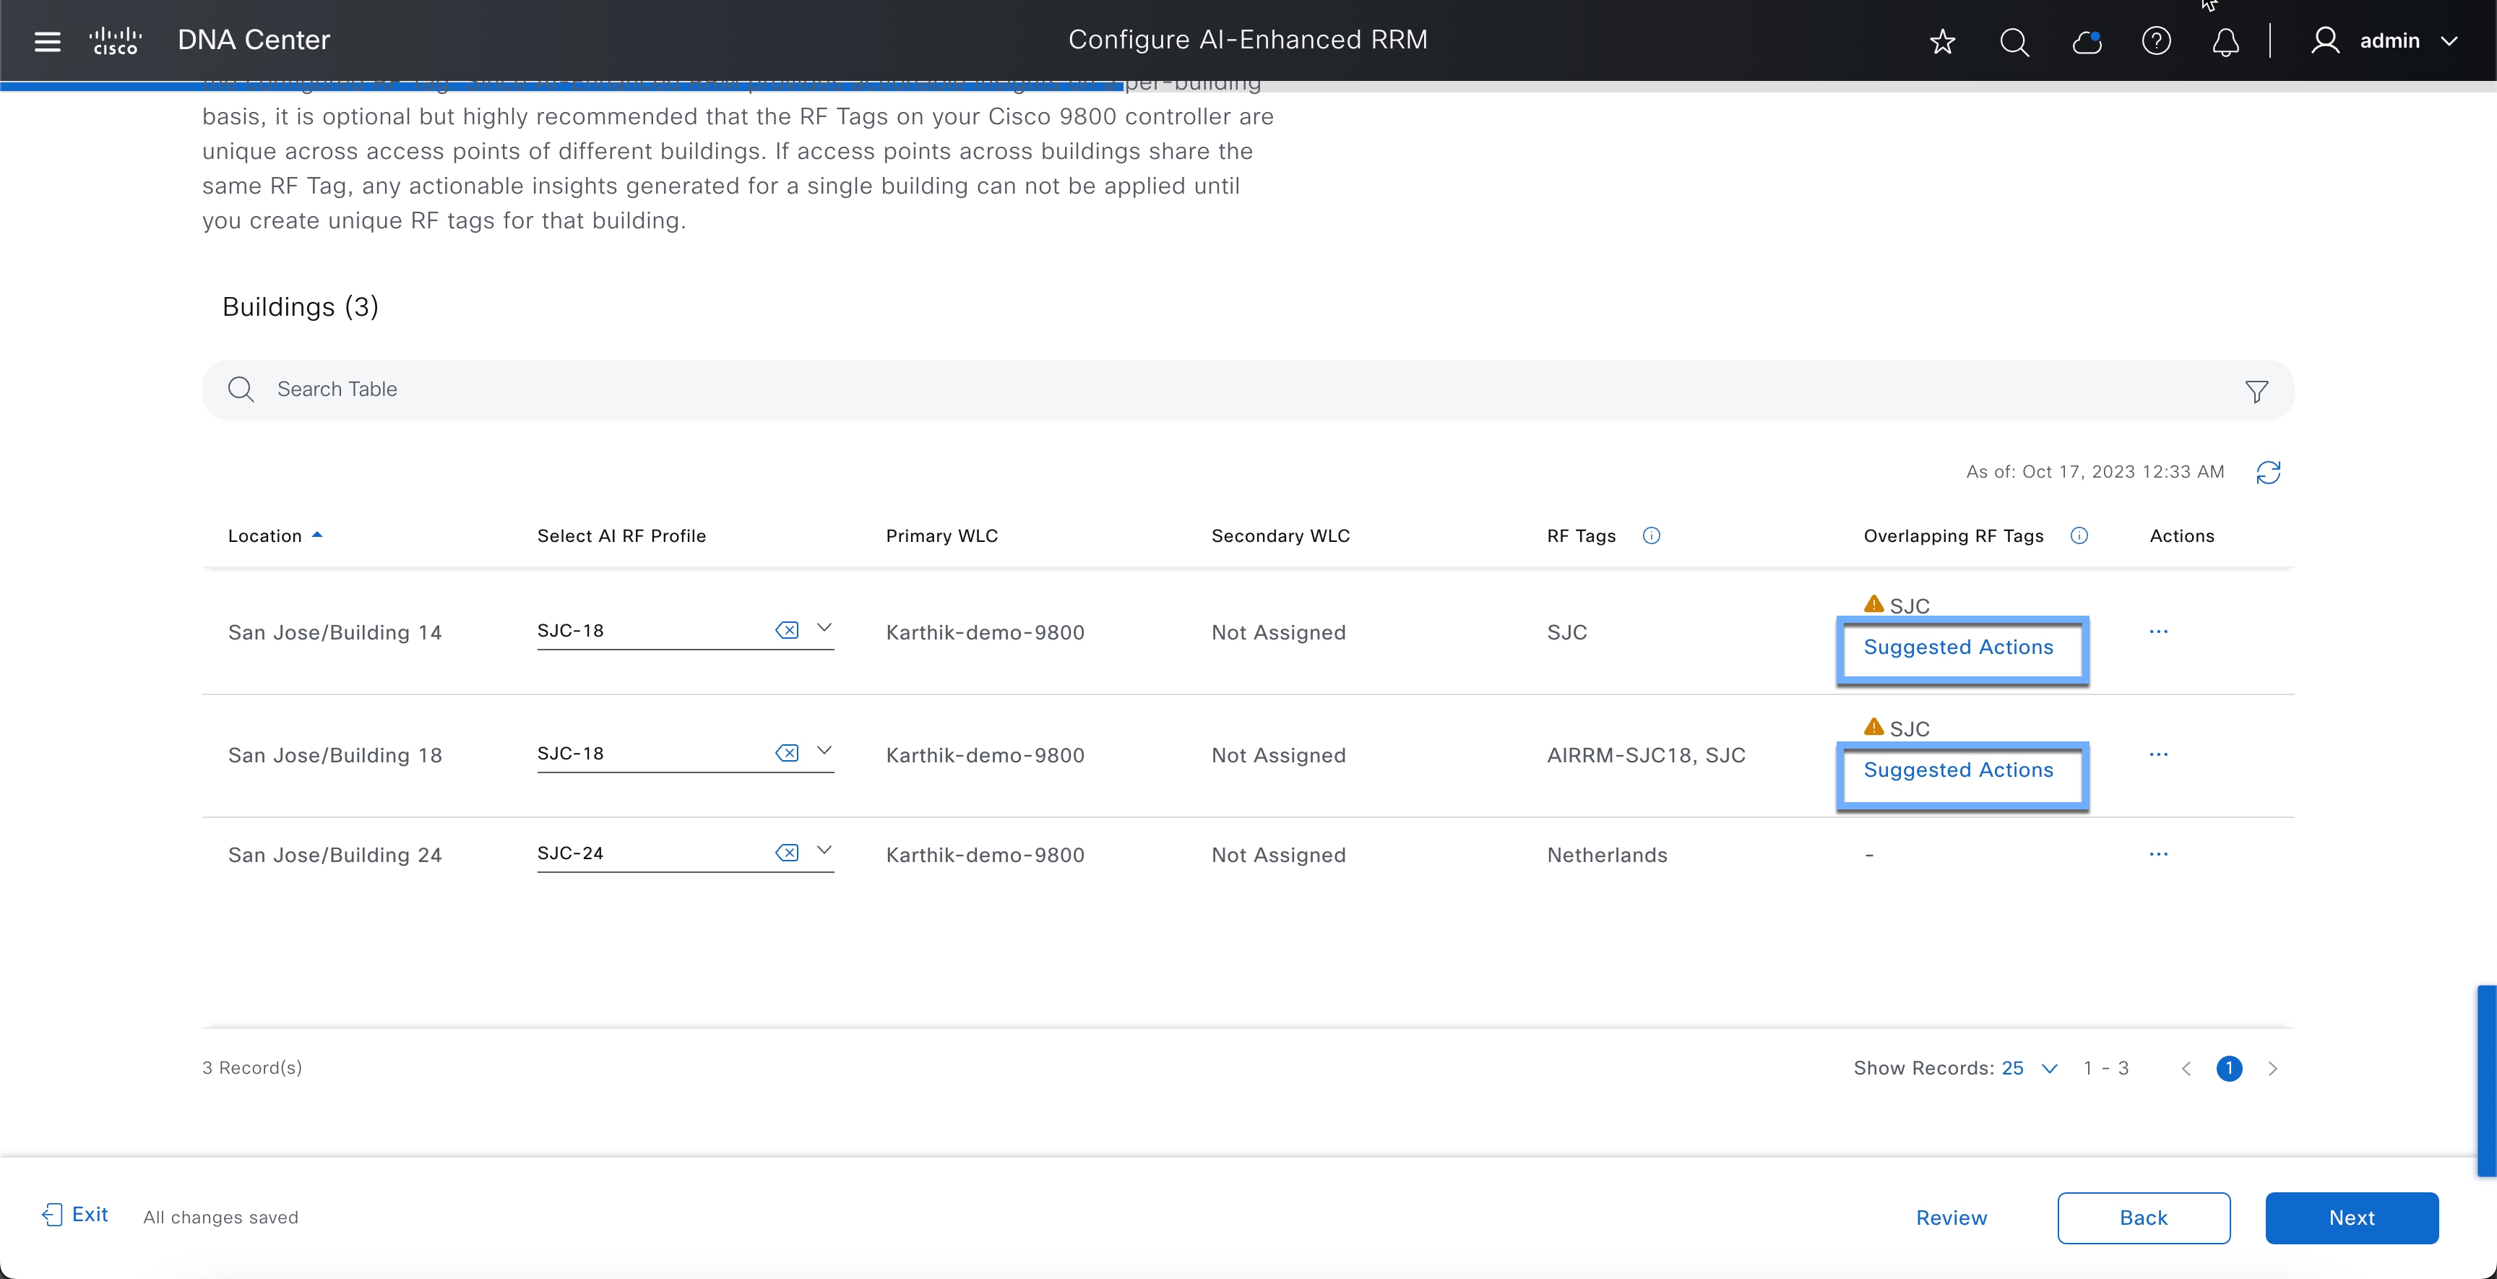Image resolution: width=2497 pixels, height=1279 pixels.
Task: Refresh the buildings table data
Action: [2268, 473]
